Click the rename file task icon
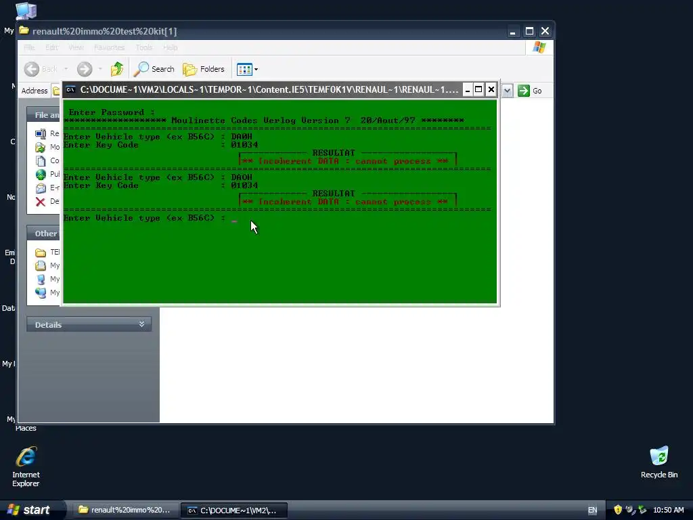This screenshot has height=520, width=693. pos(41,133)
